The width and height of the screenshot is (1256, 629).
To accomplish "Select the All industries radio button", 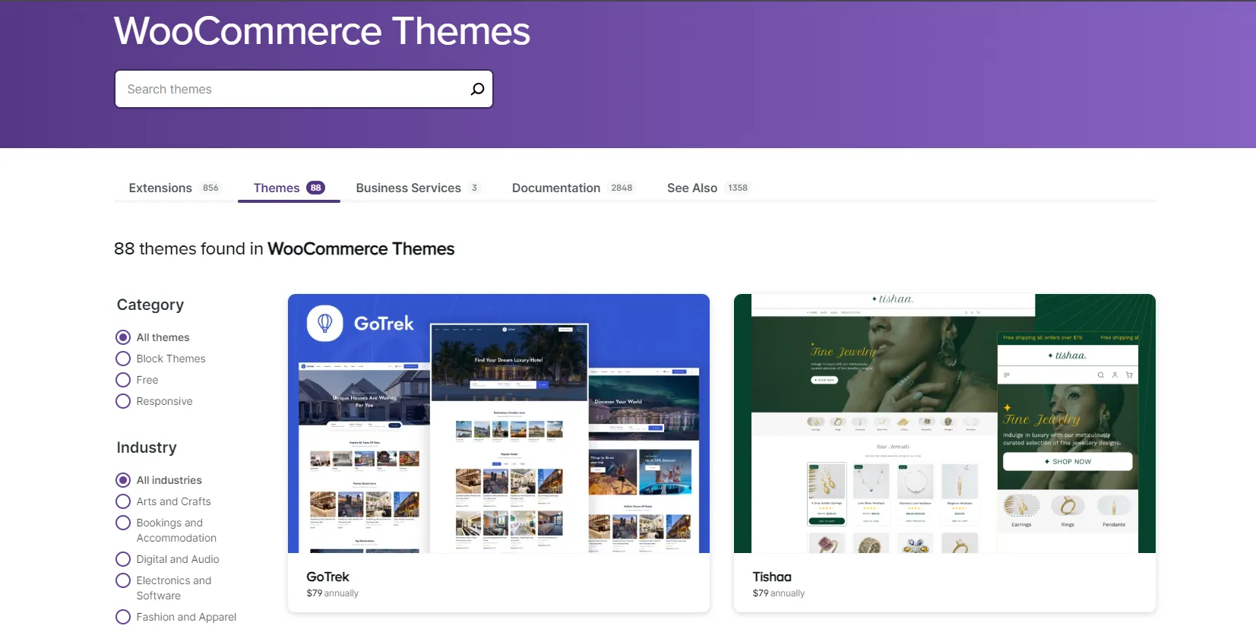I will pyautogui.click(x=123, y=480).
